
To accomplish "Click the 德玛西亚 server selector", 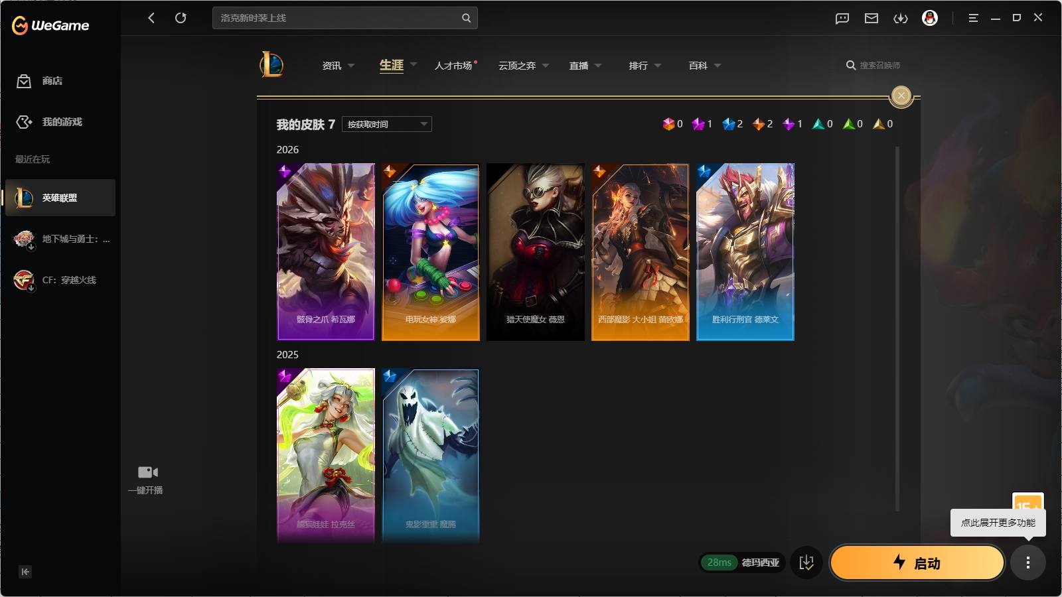I will (761, 563).
